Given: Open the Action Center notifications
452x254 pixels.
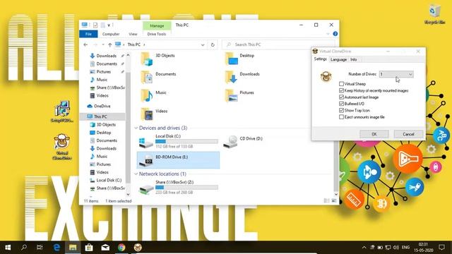Looking at the screenshot, I should 441,248.
